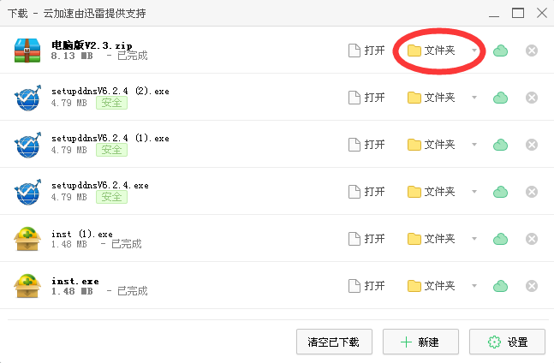Open setupddnsV6.2.4 (2).exe via 打开
This screenshot has width=554, height=363.
click(366, 98)
